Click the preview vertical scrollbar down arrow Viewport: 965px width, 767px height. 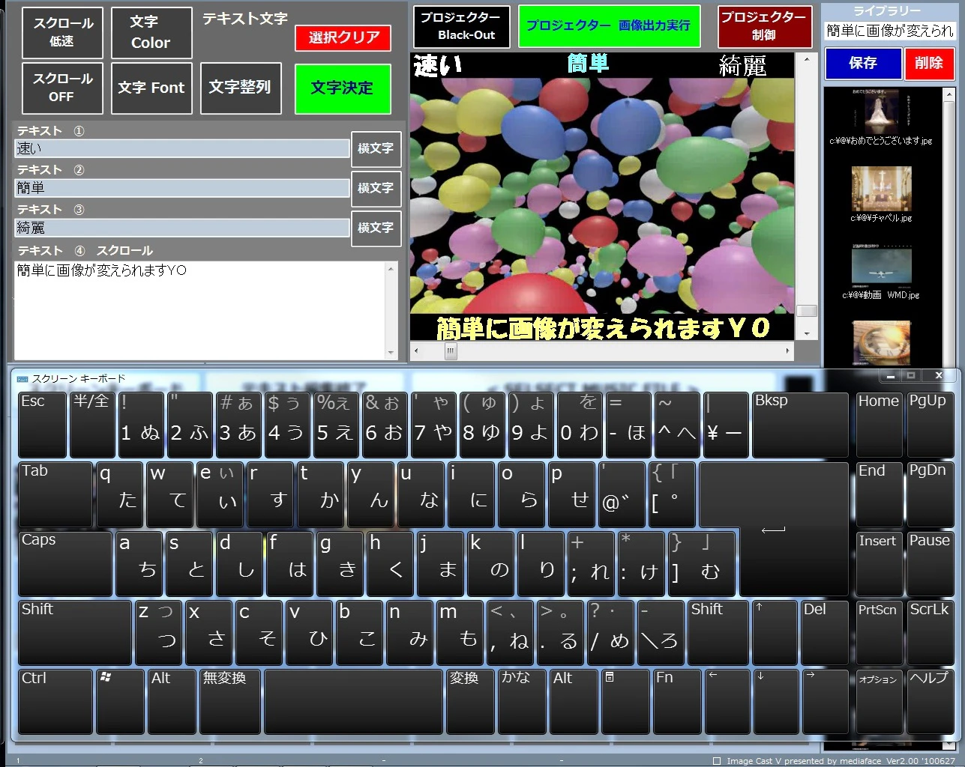click(x=807, y=334)
